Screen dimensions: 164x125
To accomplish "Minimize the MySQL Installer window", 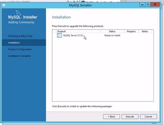I will (x=142, y=5).
